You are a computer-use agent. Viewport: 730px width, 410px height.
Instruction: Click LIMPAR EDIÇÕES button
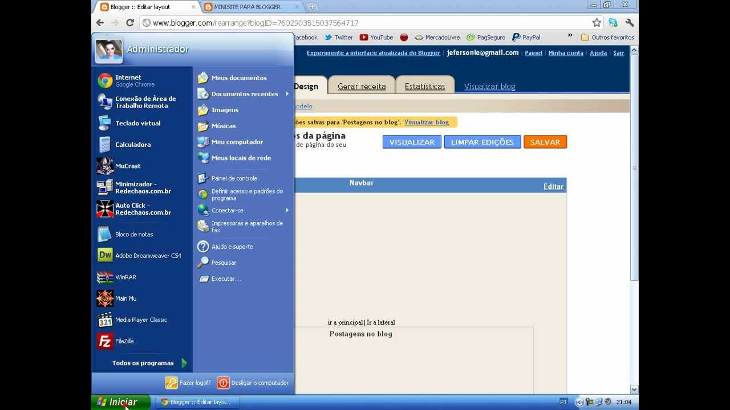[x=482, y=142]
